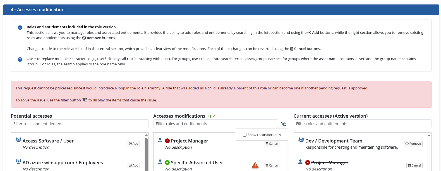Image resolution: width=441 pixels, height=171 pixels.
Task: Click the "4 - Accesses modification" section header
Action: 221,10
